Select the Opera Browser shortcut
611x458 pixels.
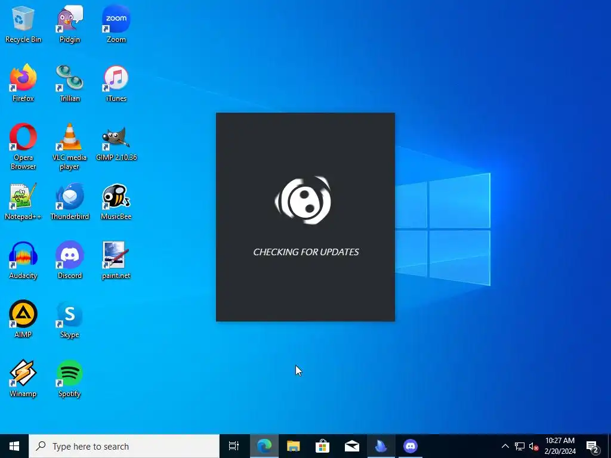coord(23,147)
